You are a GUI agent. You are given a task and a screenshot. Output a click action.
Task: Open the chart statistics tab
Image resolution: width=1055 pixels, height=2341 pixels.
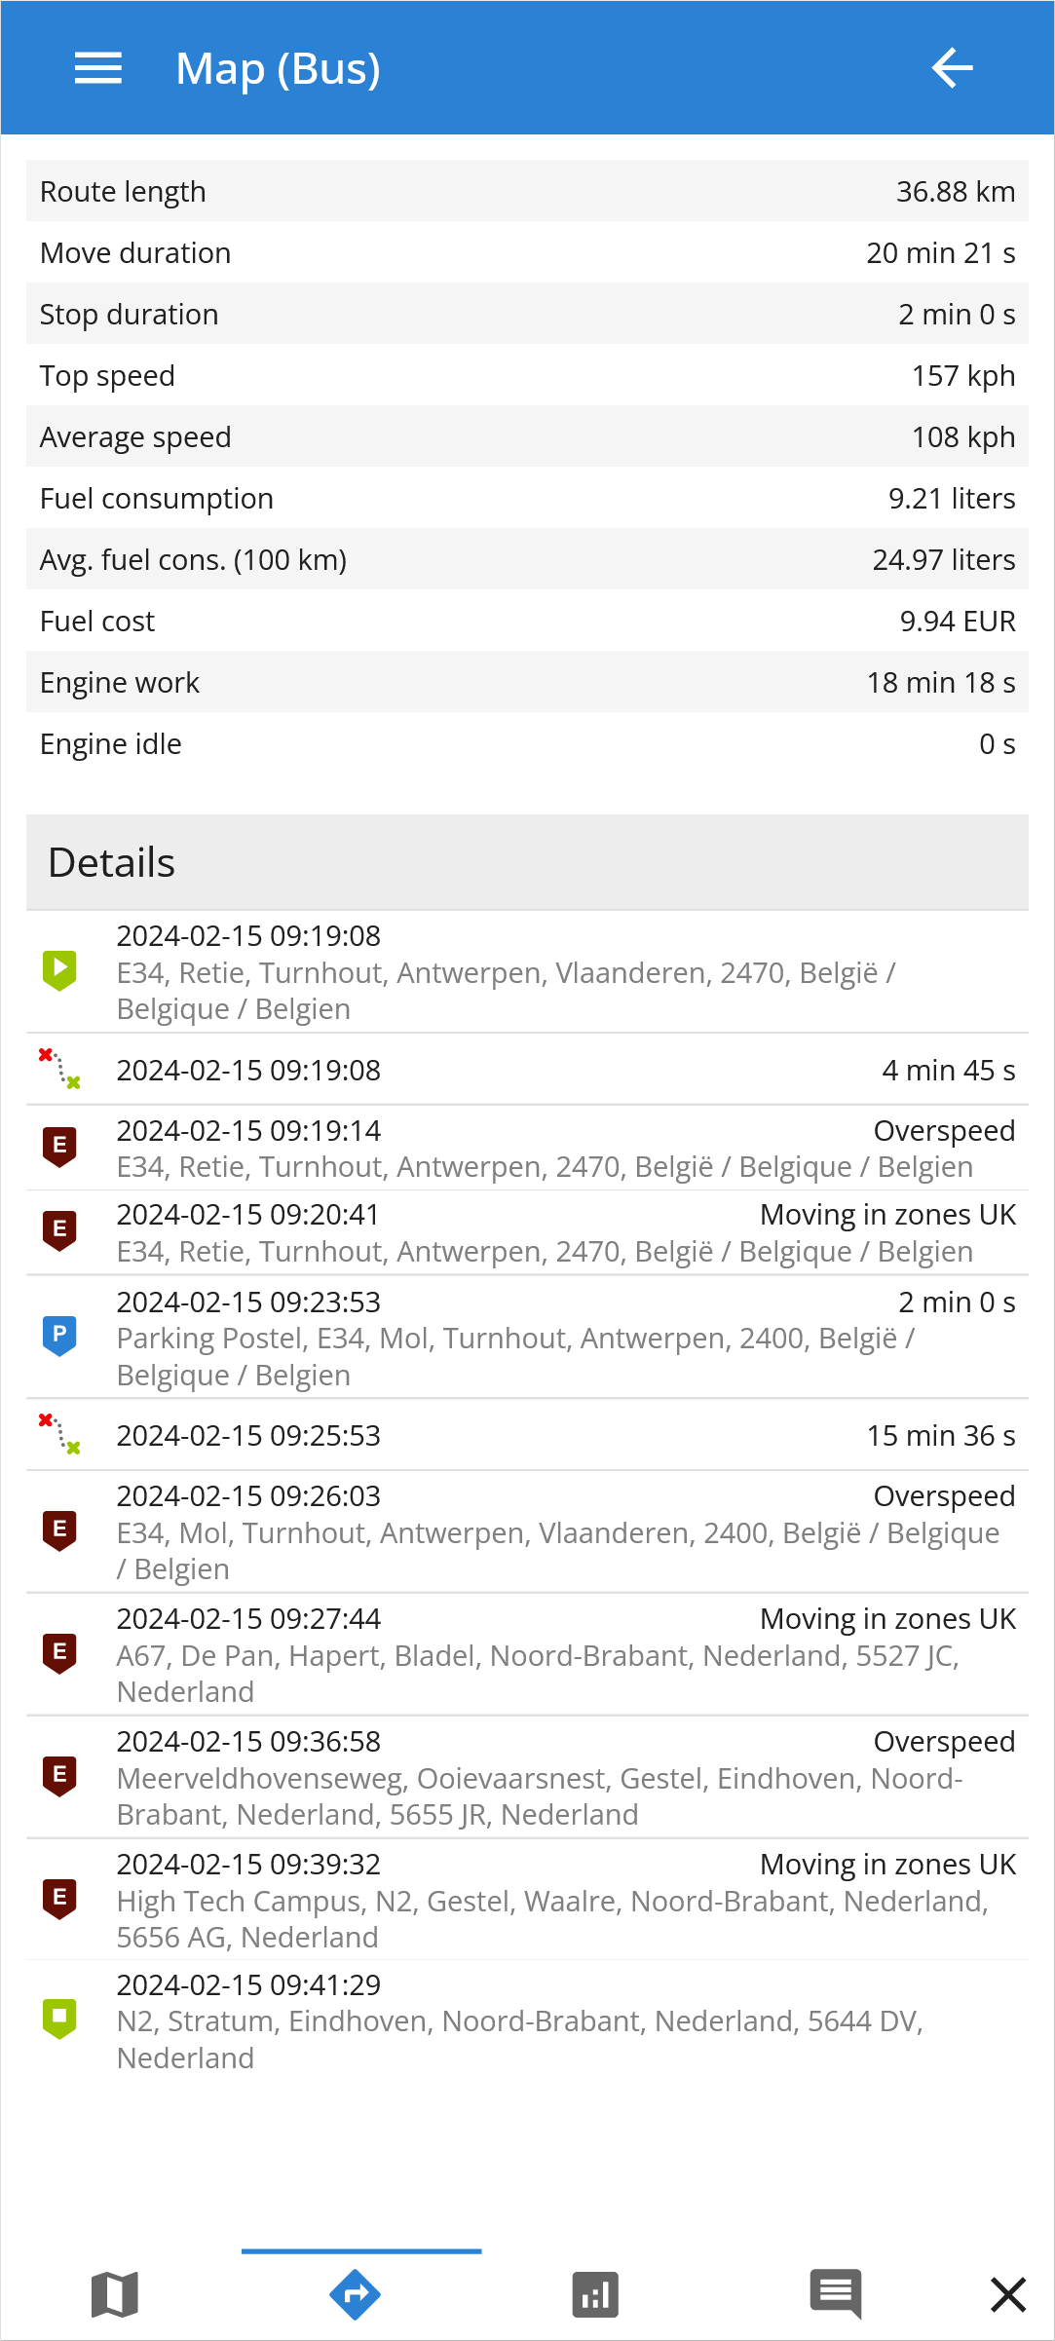(595, 2294)
